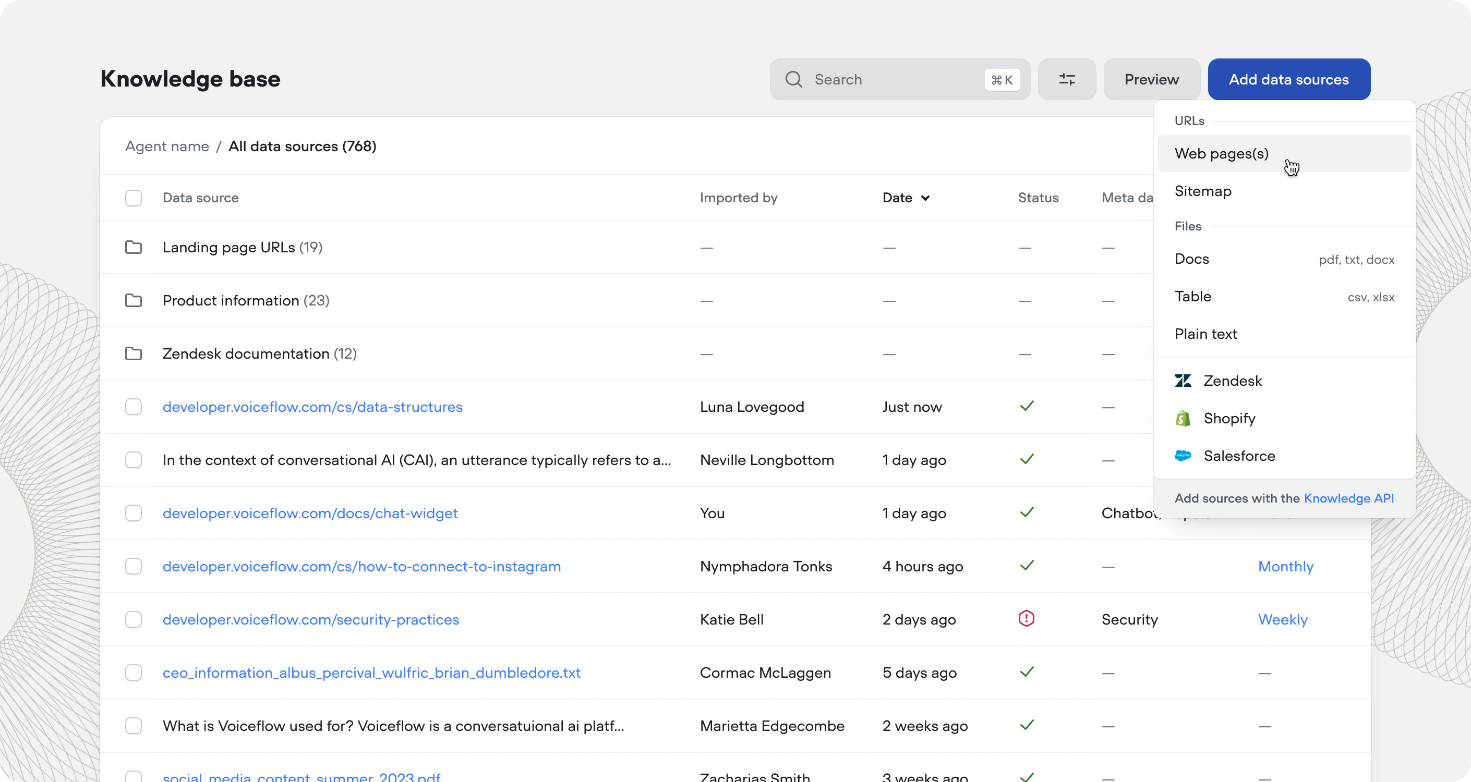Click the '4 hours ago' date cell

pos(922,566)
